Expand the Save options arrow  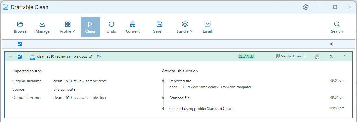tap(167, 31)
